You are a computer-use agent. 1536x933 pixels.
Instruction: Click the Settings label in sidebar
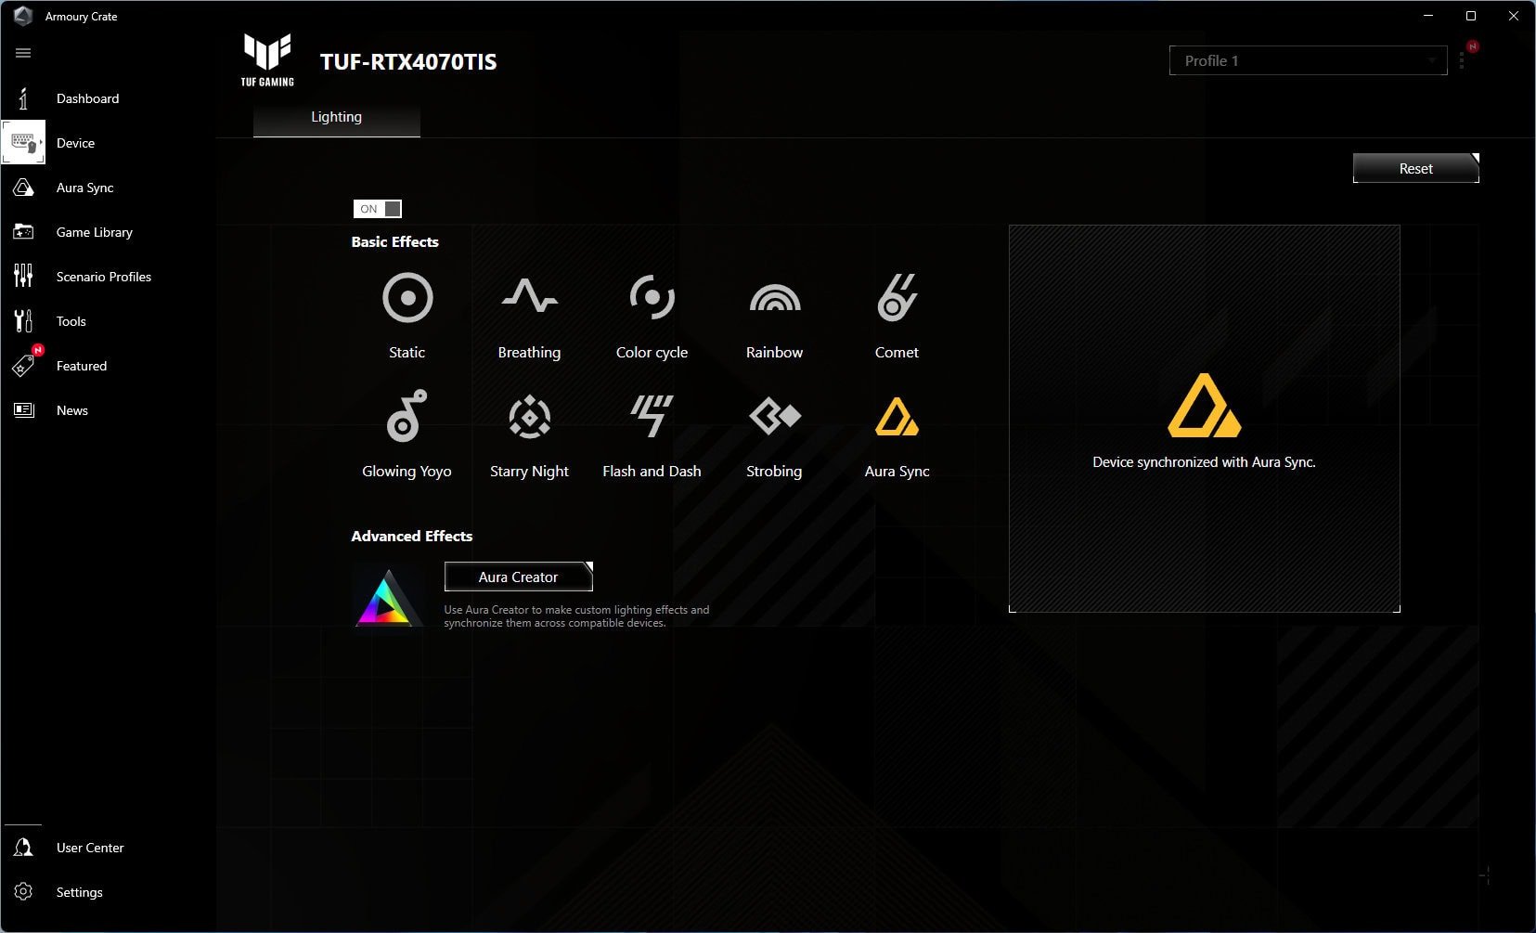(x=80, y=892)
